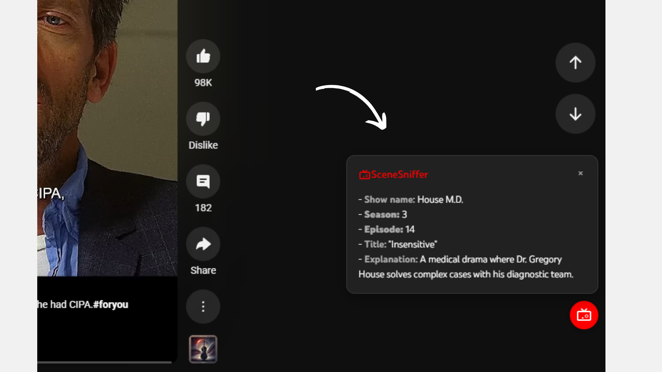Click the 'Dislike' label text
The image size is (662, 372).
(203, 145)
